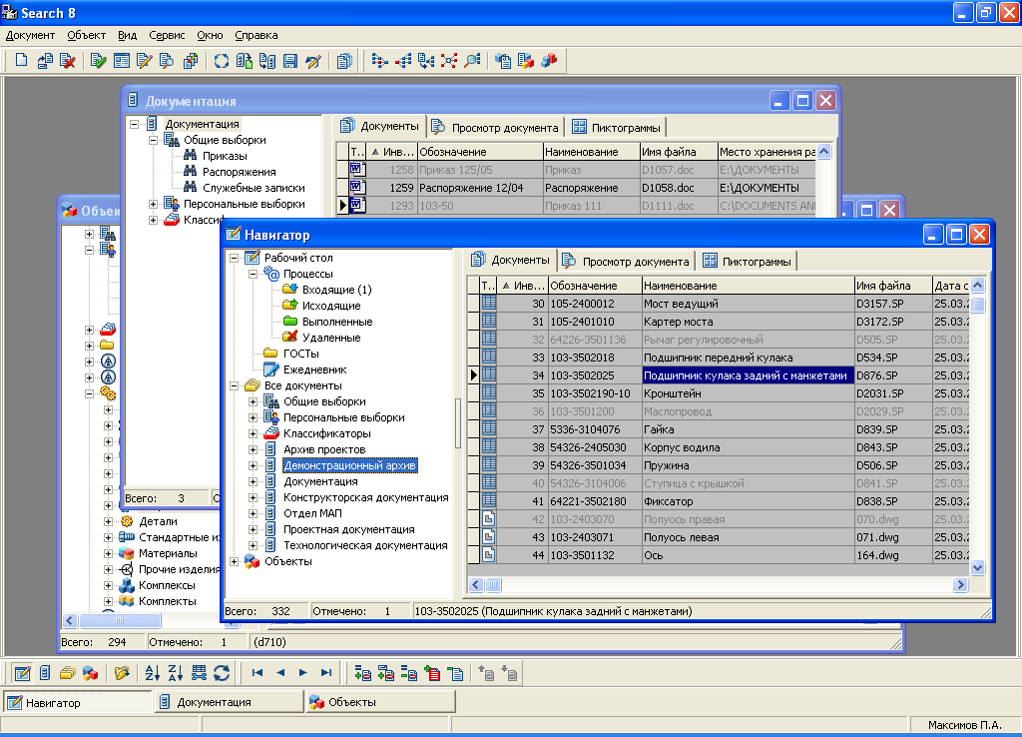1022x737 pixels.
Task: Go to the first record arrow button
Action: tap(257, 672)
